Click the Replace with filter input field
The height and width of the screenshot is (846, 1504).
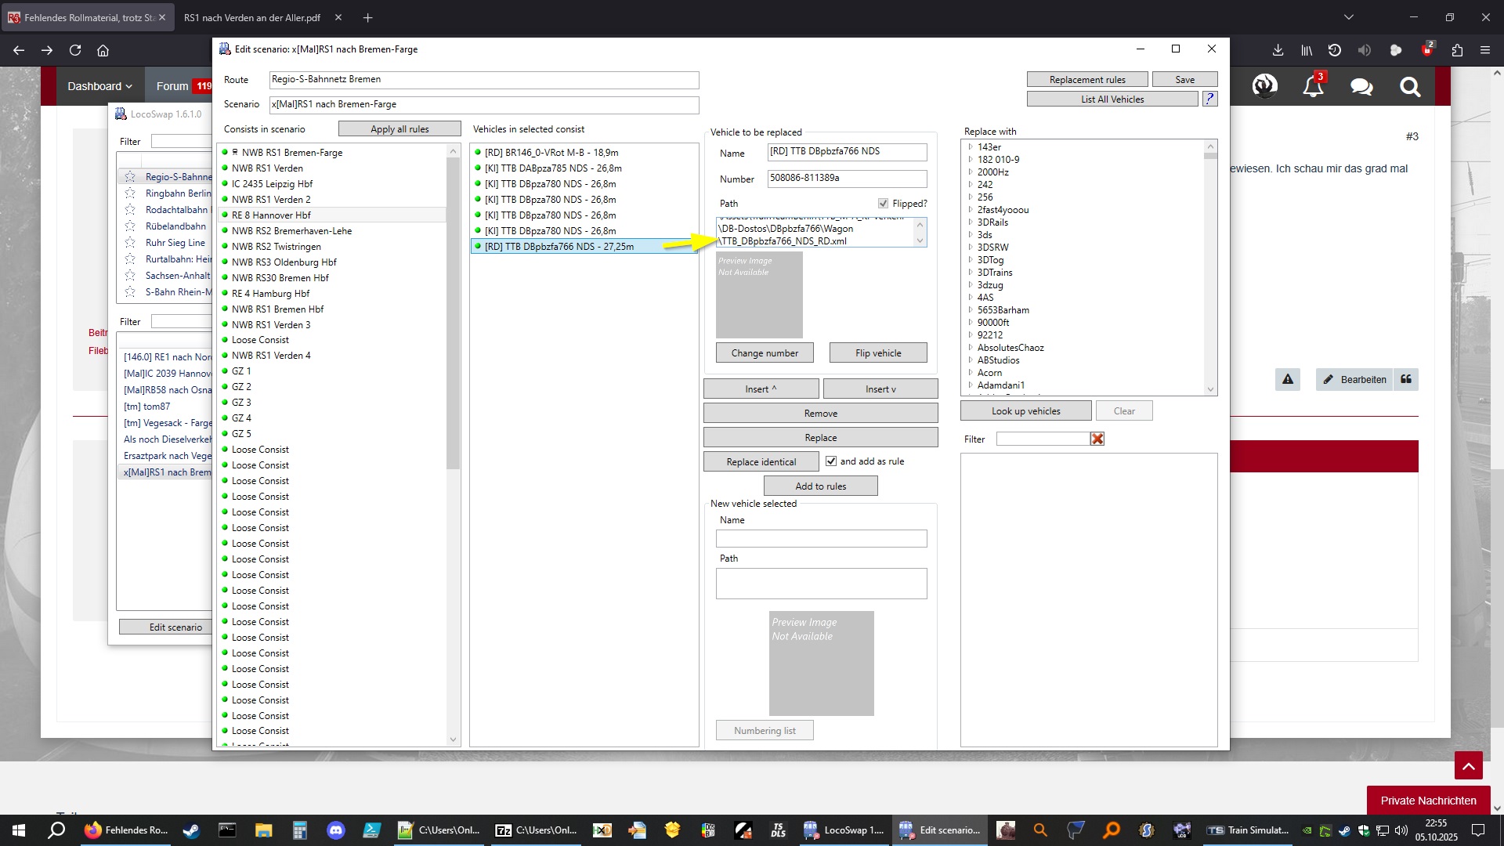click(x=1042, y=439)
